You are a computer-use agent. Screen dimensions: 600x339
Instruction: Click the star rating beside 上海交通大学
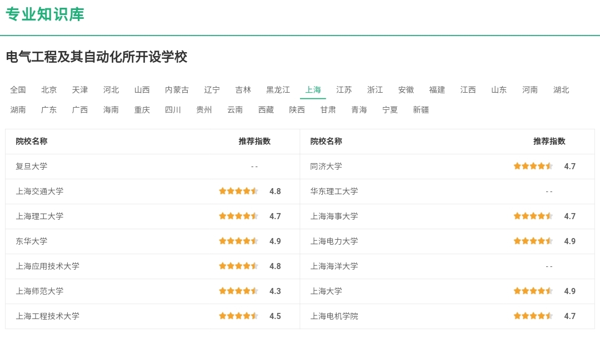click(239, 191)
